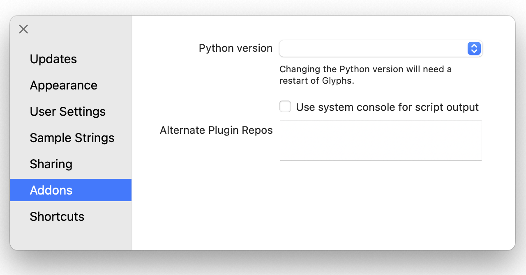Select User Settings in the sidebar

(68, 112)
